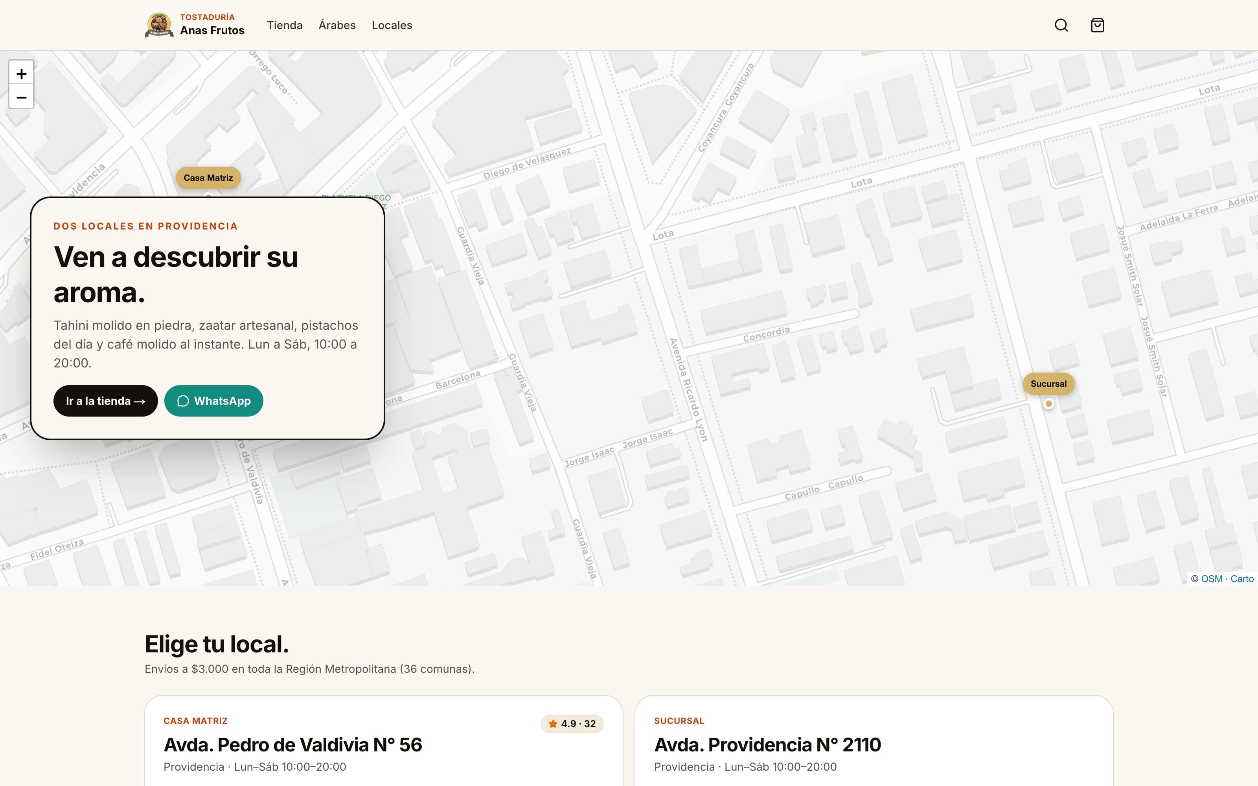Click Avda. Providencia N° 2110 heading
Viewport: 1258px width, 786px height.
point(767,744)
